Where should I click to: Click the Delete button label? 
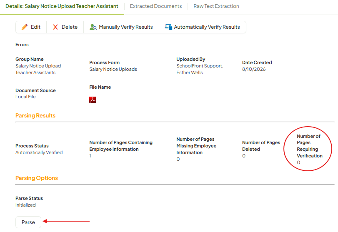(x=70, y=27)
